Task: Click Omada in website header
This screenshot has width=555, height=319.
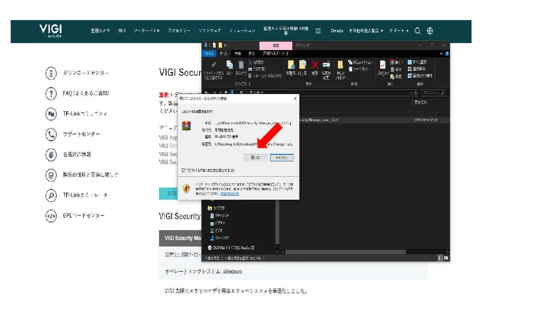Action: point(337,30)
